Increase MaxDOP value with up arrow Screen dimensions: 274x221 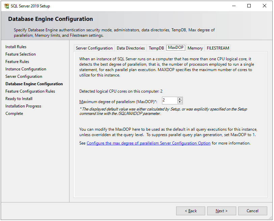tap(180, 99)
